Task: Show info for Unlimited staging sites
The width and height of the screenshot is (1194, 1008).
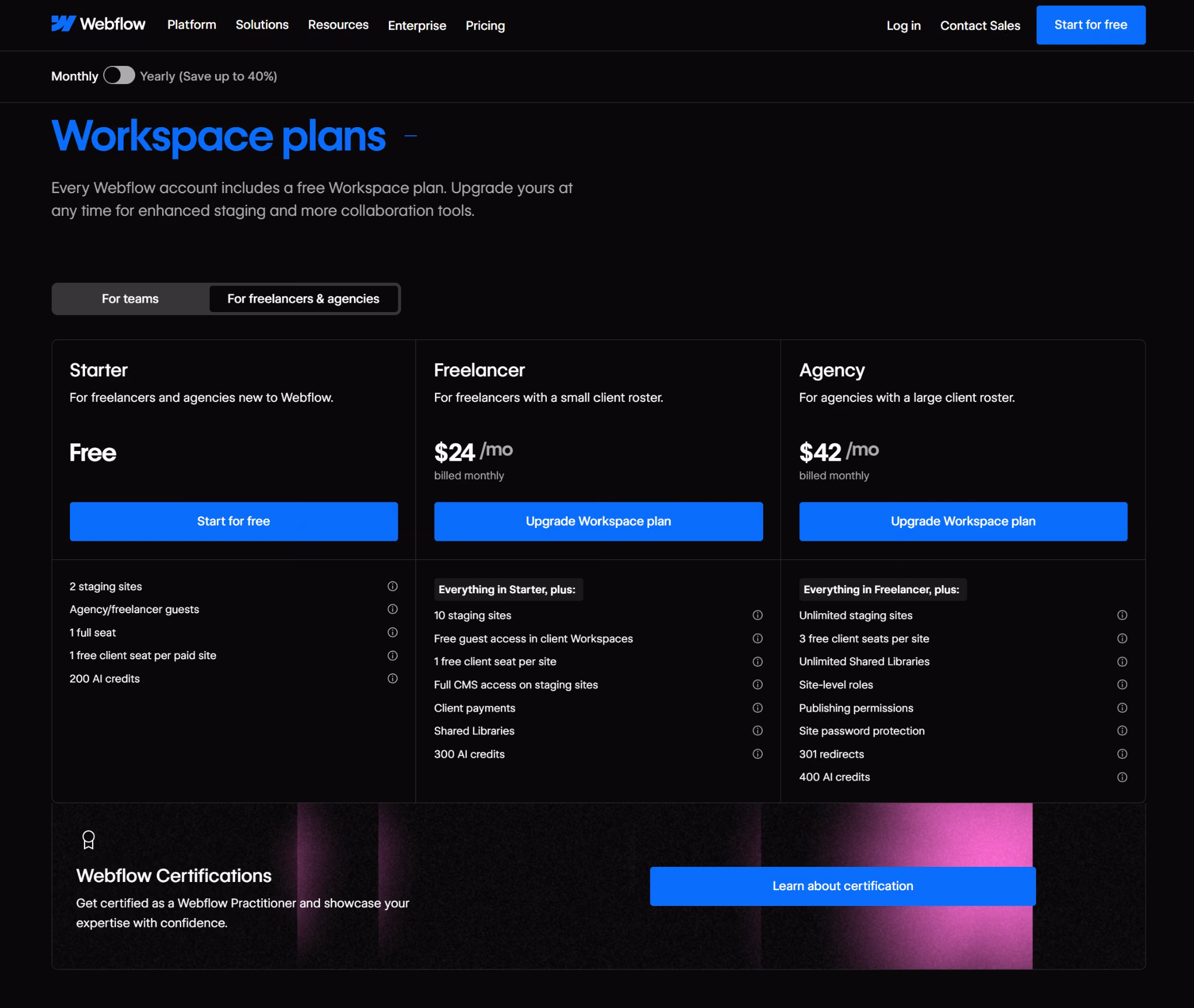Action: [1122, 615]
